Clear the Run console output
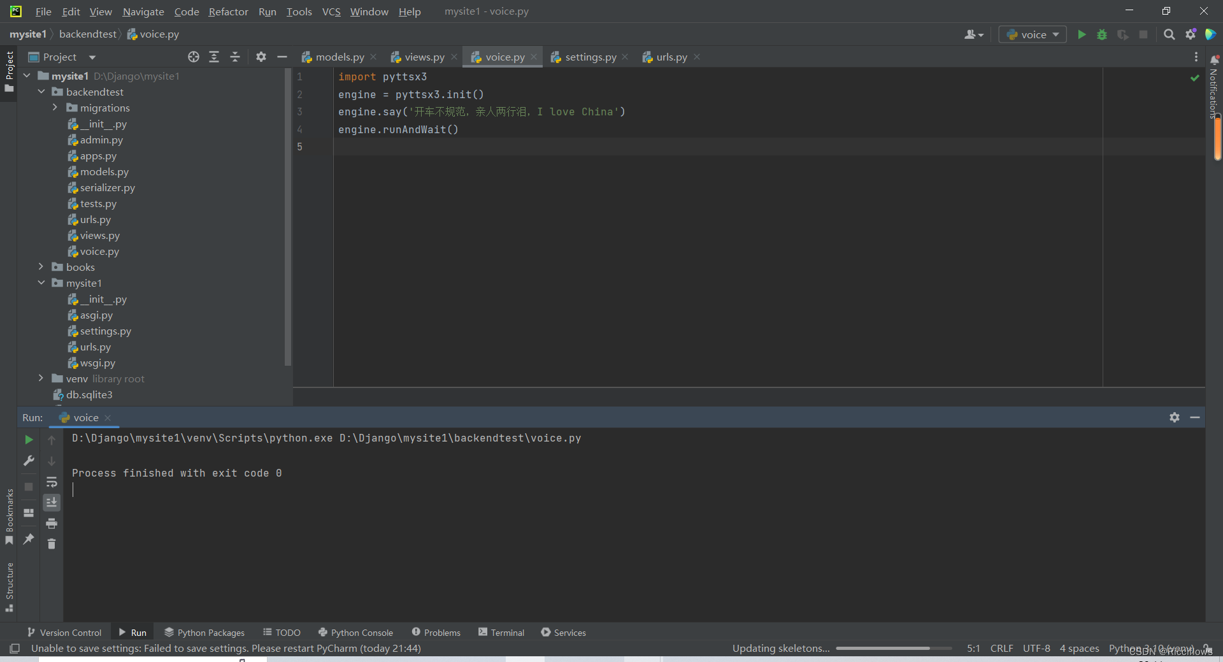 [x=52, y=544]
